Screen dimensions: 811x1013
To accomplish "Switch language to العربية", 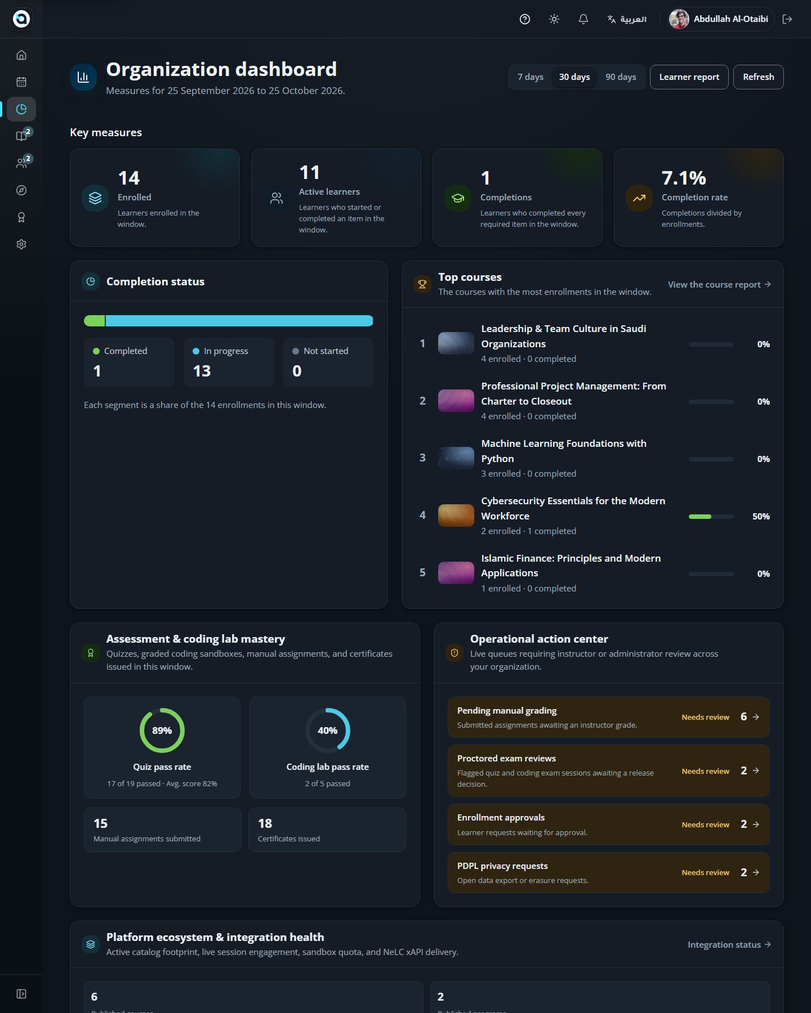I will tap(627, 19).
